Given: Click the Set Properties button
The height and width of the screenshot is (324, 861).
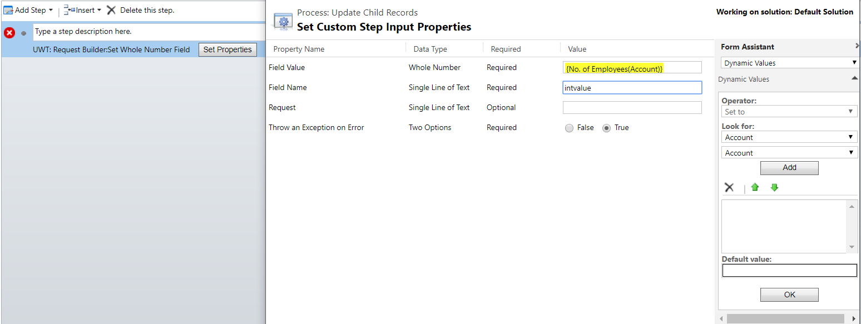Looking at the screenshot, I should pyautogui.click(x=227, y=49).
